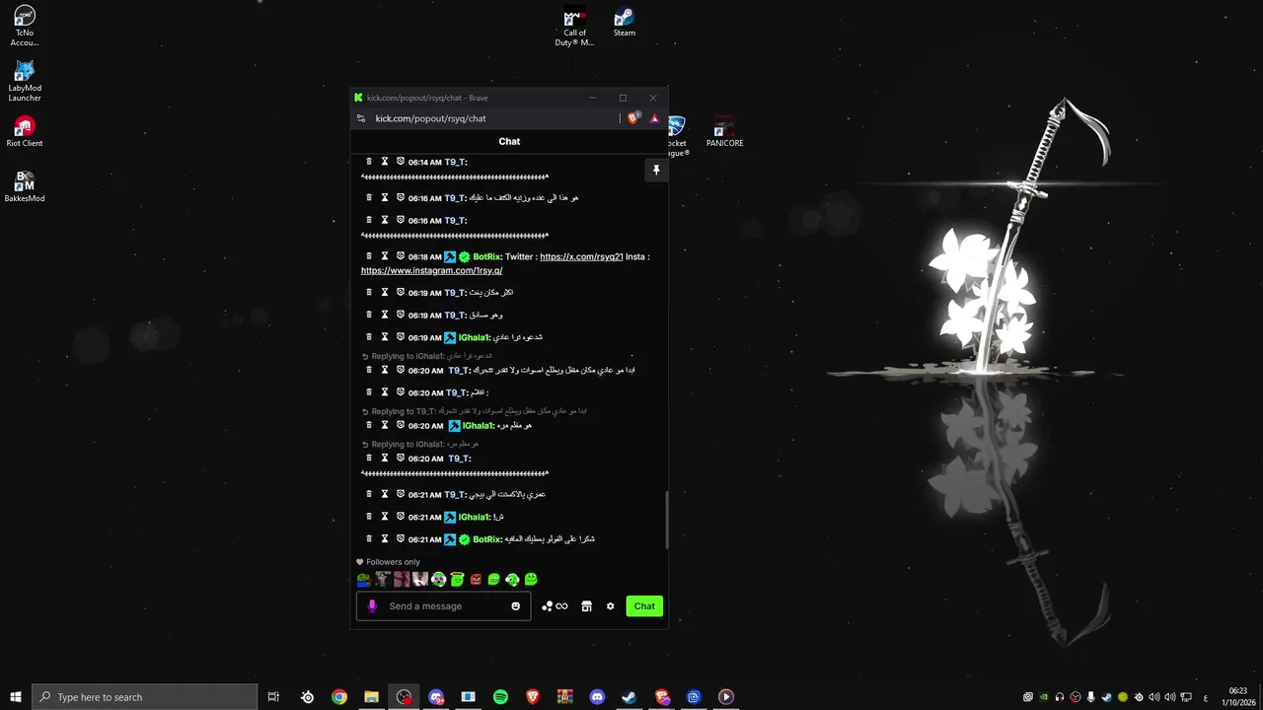Click the 06:21 AM timestamp on BotRix message
Screen dimensions: 1263x710
[425, 539]
